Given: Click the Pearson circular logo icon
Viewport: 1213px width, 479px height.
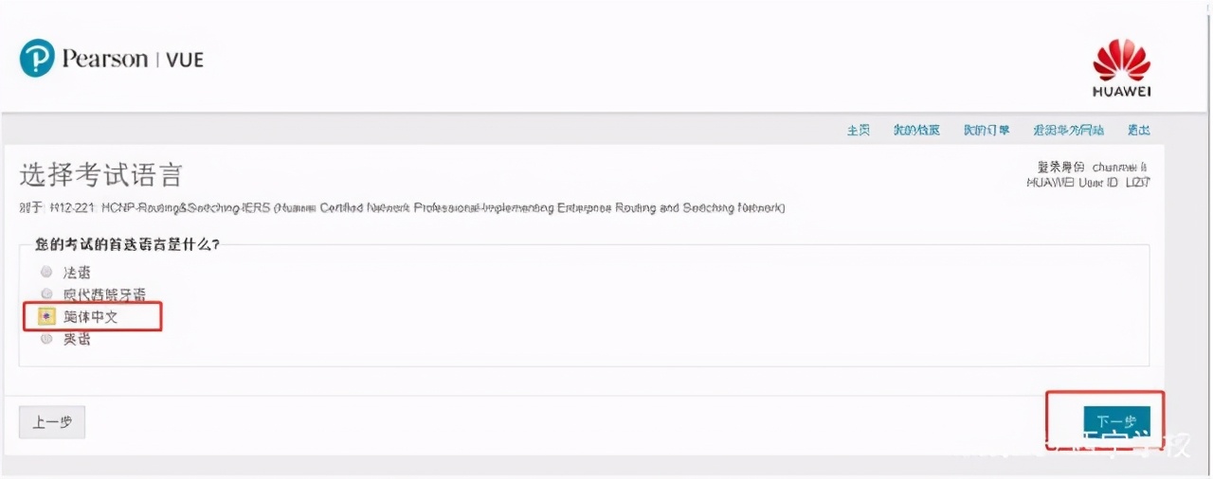Looking at the screenshot, I should (x=37, y=59).
